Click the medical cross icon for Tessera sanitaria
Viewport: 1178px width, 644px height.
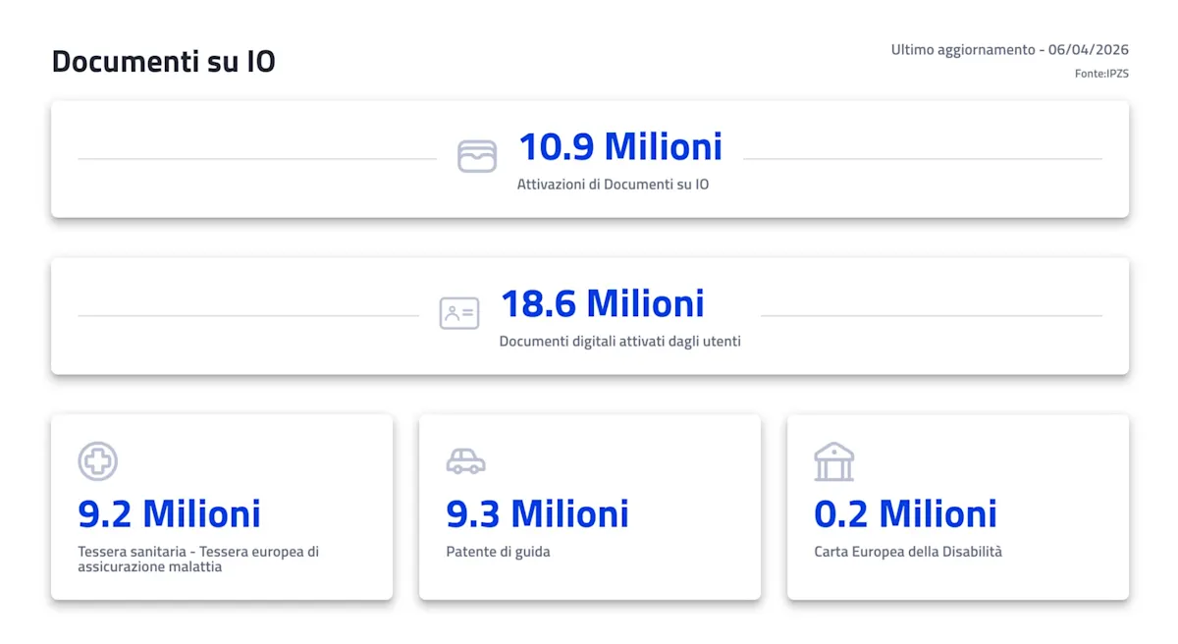pos(97,460)
